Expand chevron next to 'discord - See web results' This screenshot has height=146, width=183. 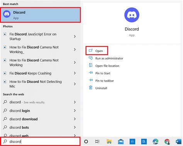[75, 102]
